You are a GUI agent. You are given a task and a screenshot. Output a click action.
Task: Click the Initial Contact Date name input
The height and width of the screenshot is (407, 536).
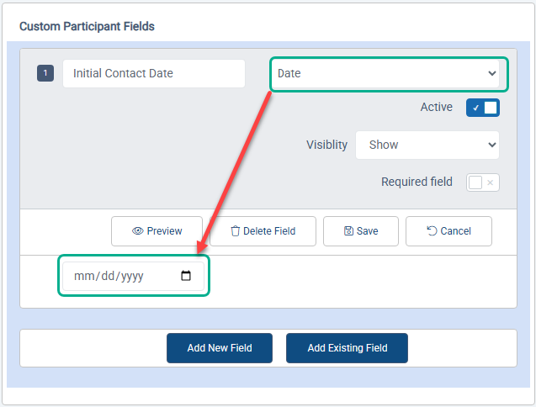point(153,73)
